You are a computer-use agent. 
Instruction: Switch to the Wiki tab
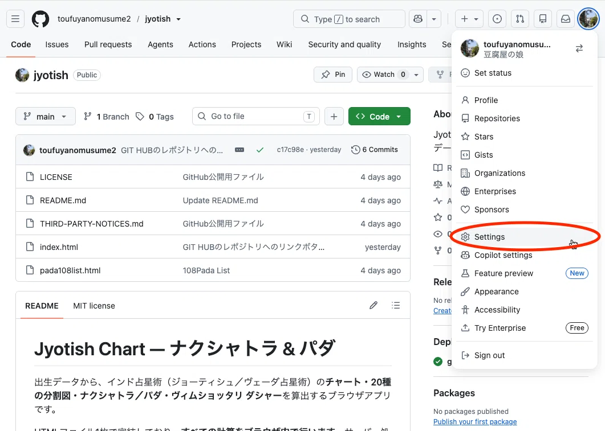click(285, 44)
